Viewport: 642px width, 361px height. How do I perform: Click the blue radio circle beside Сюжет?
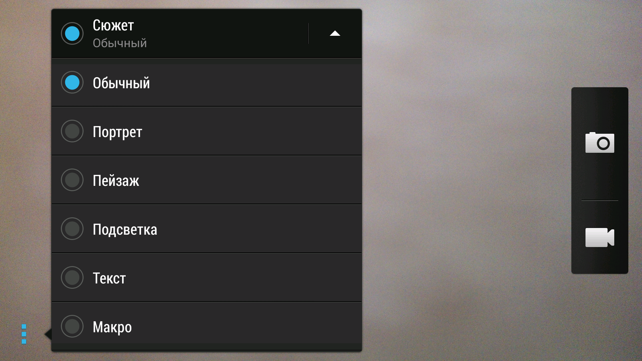point(72,33)
